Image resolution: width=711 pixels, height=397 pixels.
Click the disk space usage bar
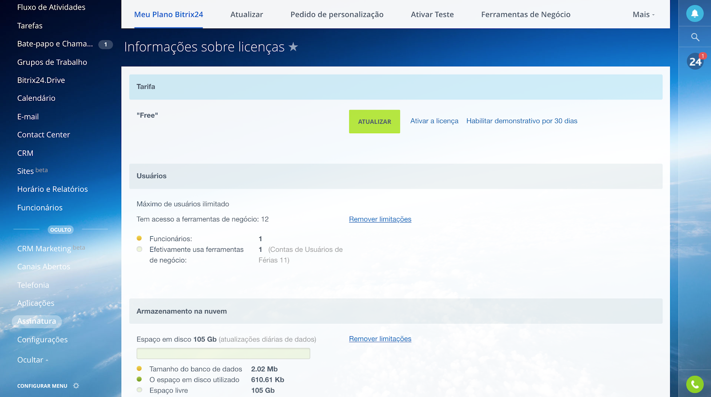coord(223,353)
